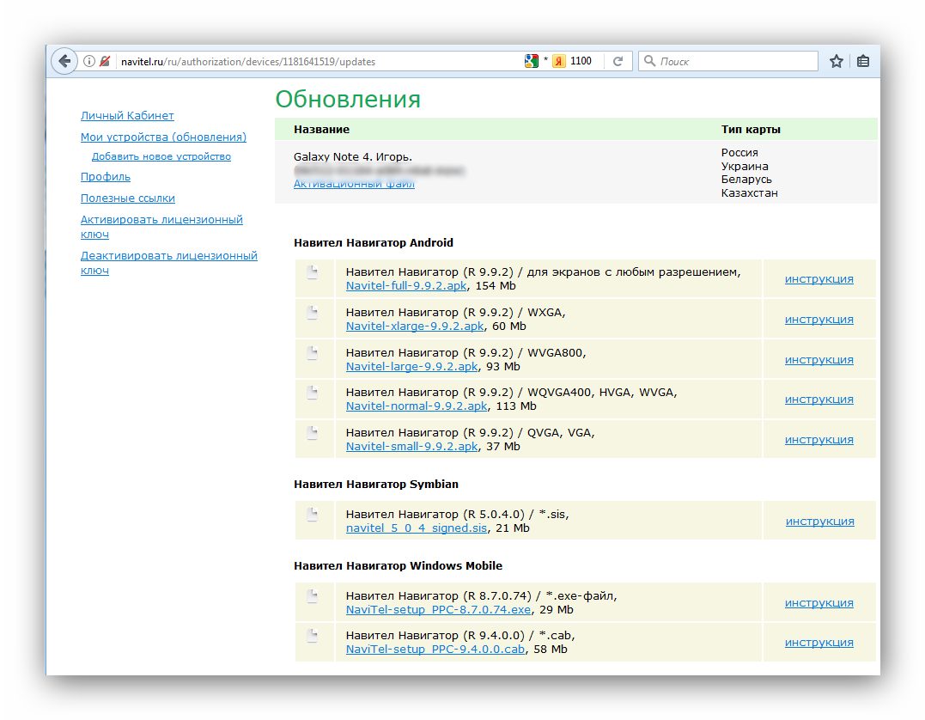The image size is (925, 720).
Task: Click Добавить новое устройство link
Action: point(161,156)
